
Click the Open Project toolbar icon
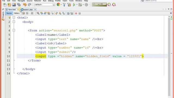coord(14,5)
